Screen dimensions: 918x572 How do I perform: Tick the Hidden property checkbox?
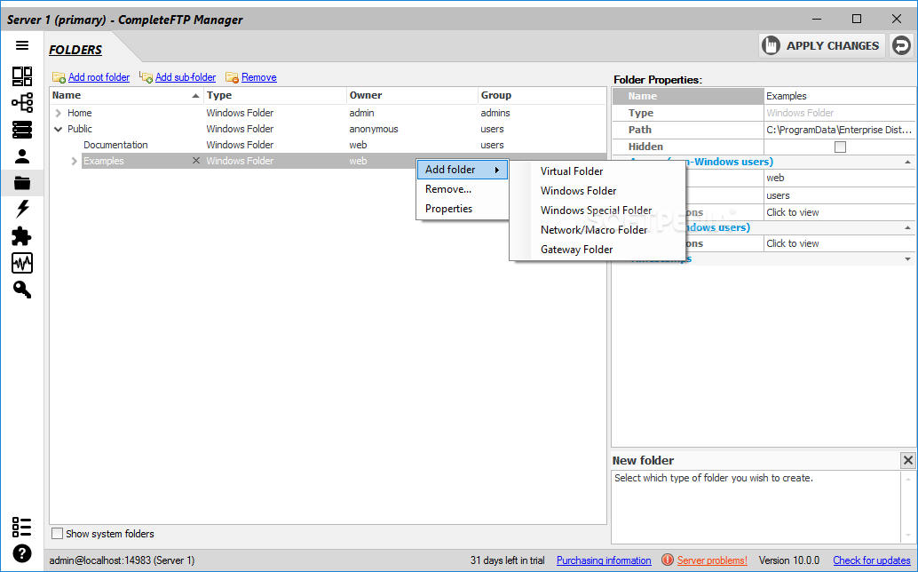tap(840, 147)
